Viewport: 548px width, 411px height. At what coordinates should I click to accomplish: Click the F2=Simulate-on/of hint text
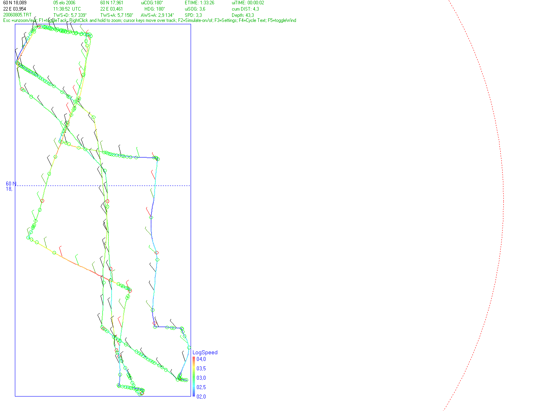[195, 20]
